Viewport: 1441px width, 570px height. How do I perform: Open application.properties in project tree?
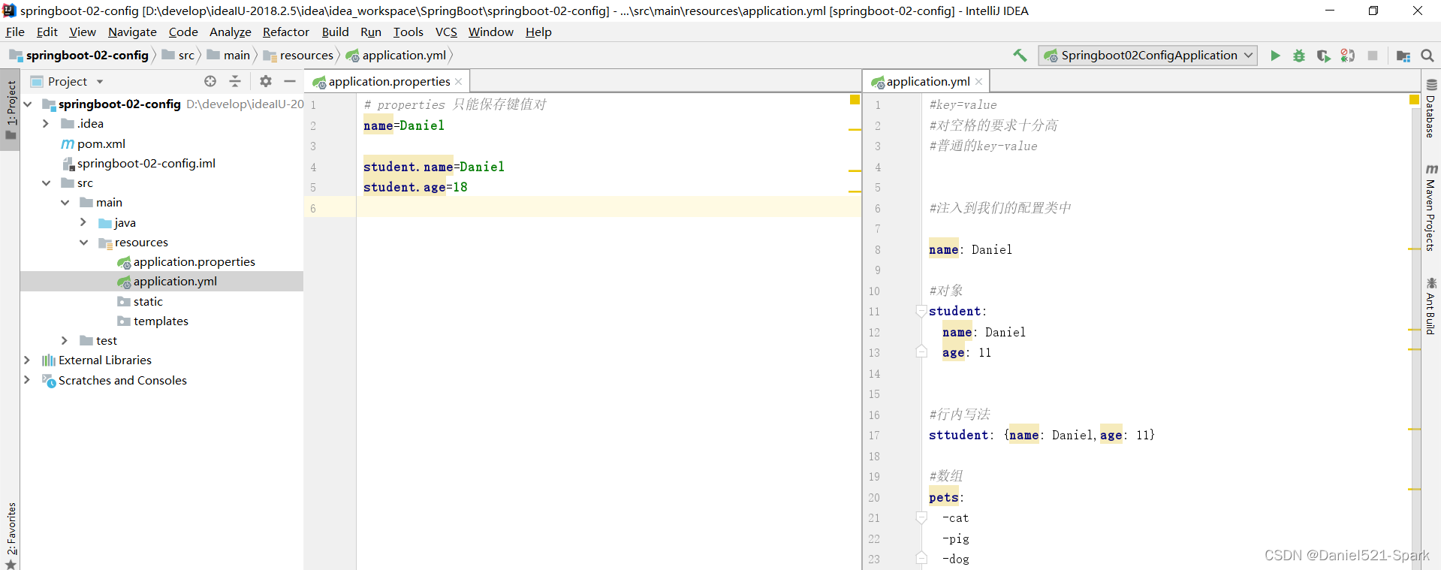(186, 261)
